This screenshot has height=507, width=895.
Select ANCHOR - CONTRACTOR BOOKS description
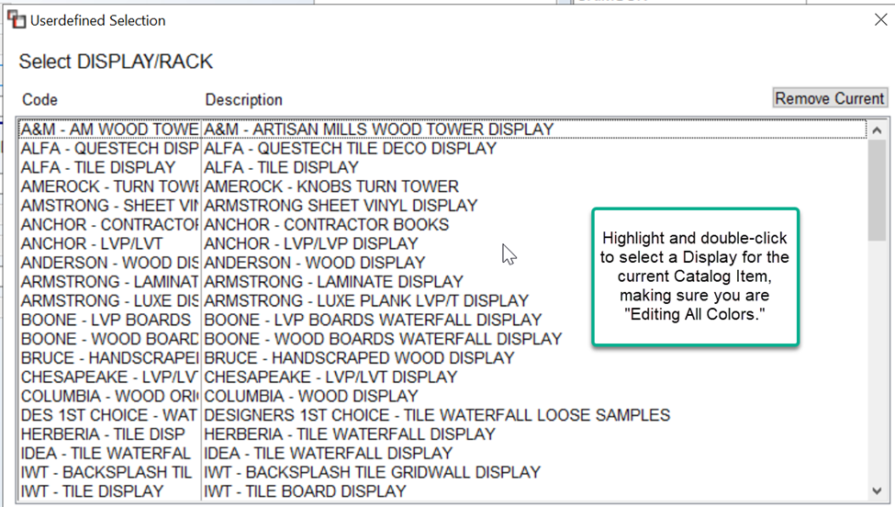327,224
